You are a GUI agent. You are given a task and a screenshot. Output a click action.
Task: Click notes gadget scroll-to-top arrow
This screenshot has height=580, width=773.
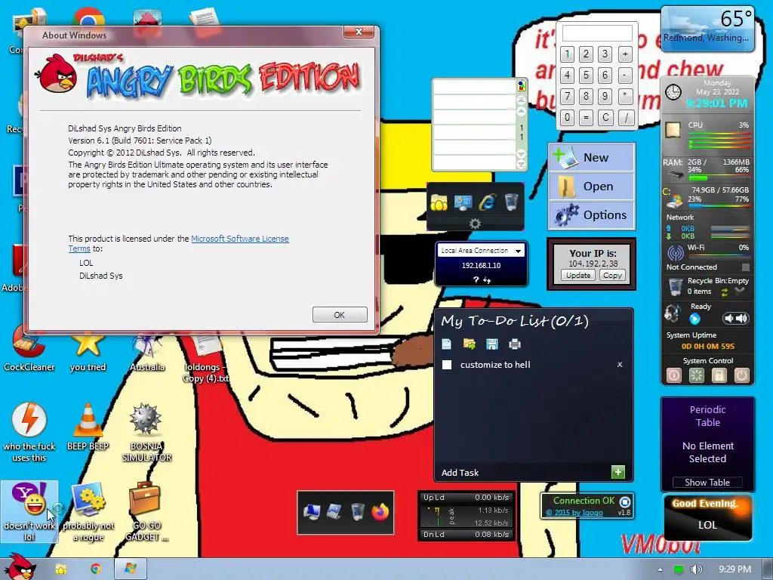(x=521, y=100)
